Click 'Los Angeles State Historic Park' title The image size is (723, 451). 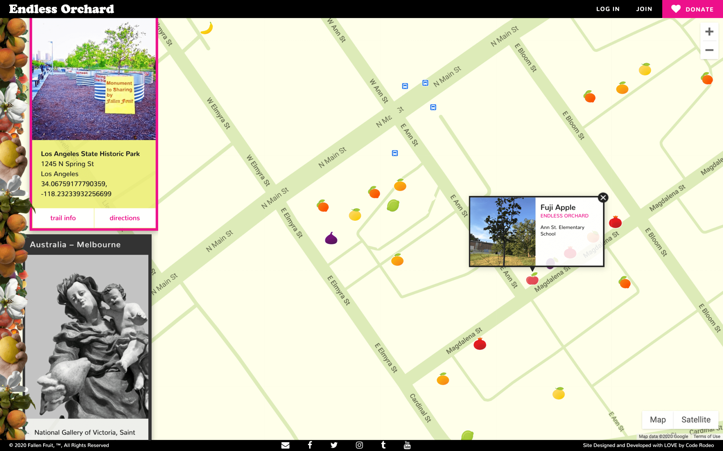90,154
